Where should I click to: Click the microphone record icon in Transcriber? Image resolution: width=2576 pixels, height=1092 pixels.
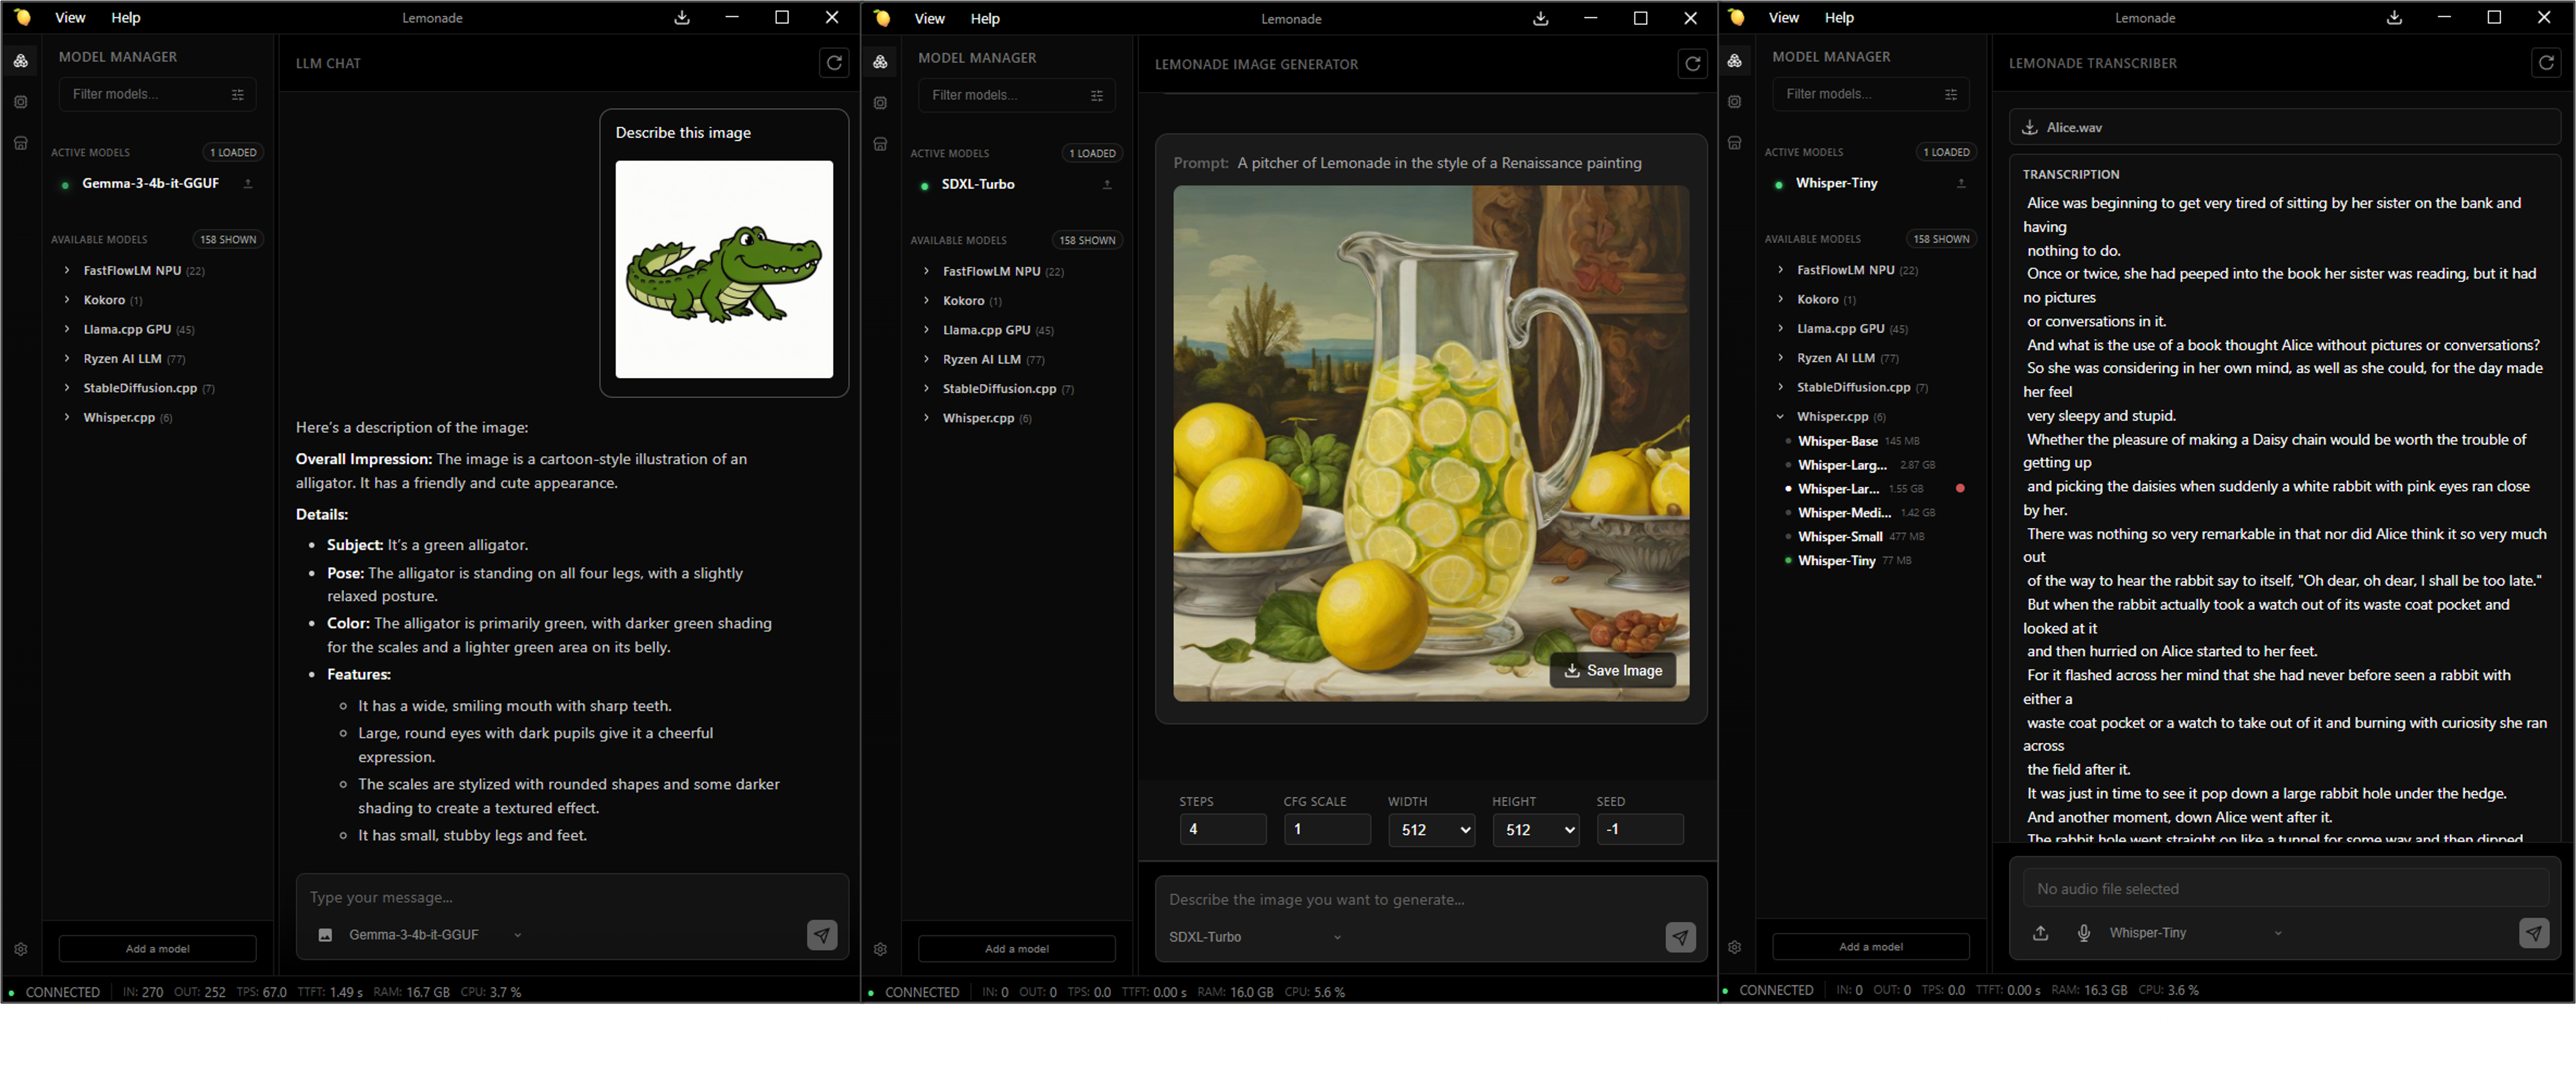[2084, 933]
